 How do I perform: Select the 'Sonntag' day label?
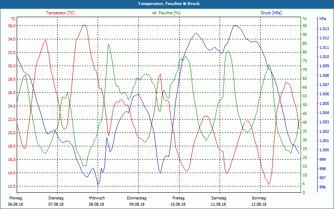coord(259,198)
